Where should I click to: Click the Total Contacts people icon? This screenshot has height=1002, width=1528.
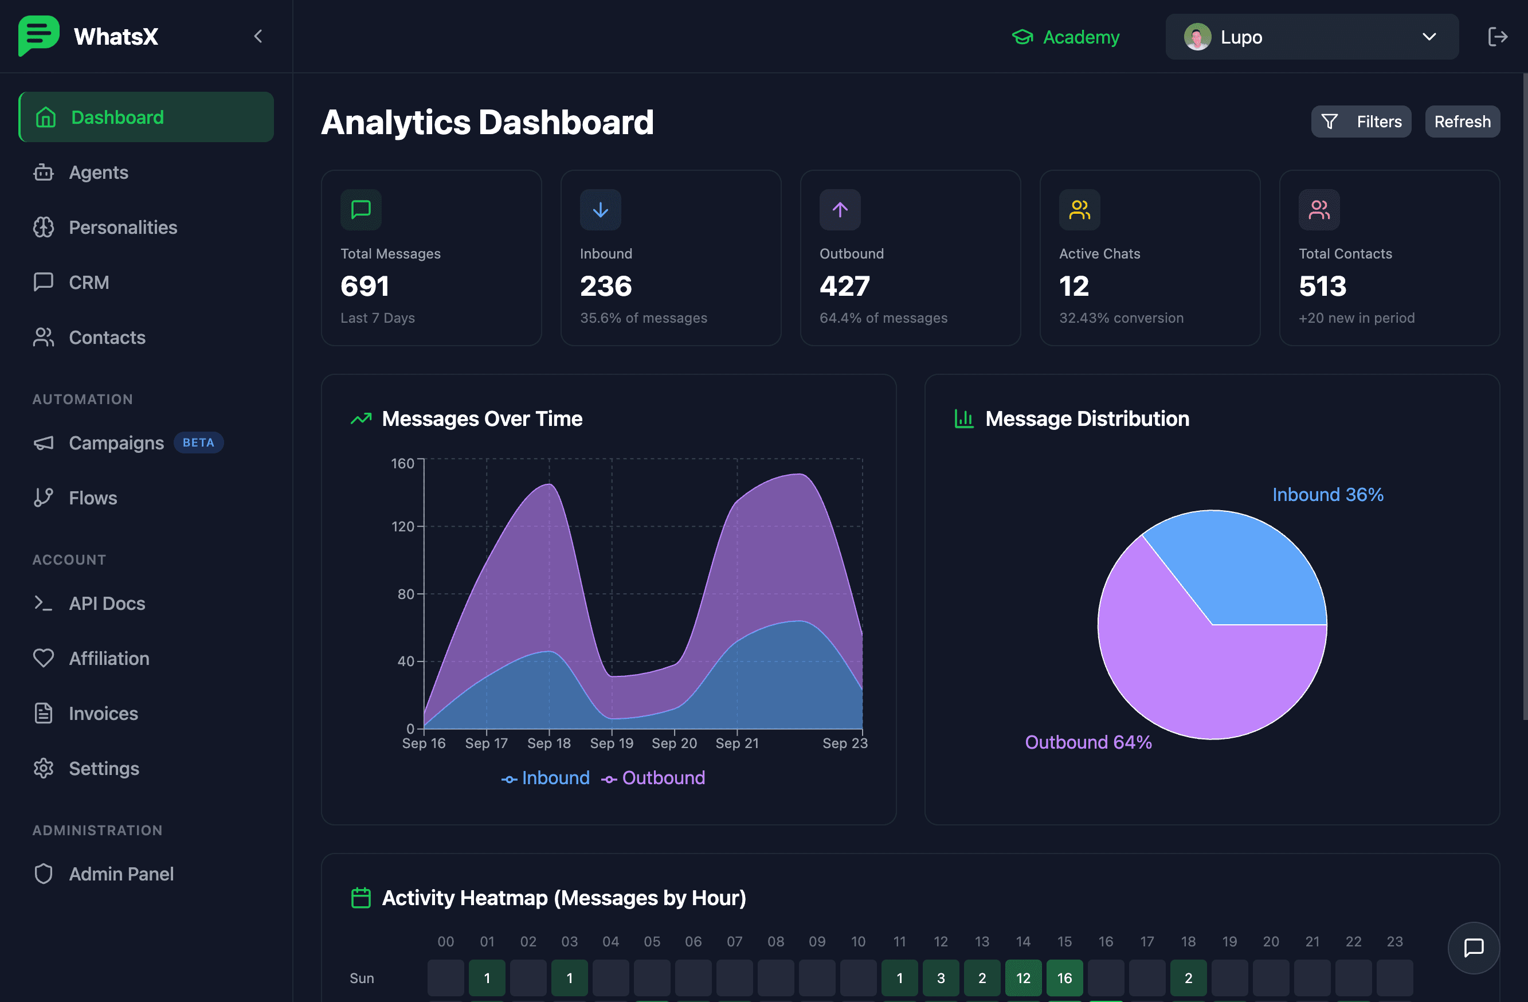[1319, 209]
